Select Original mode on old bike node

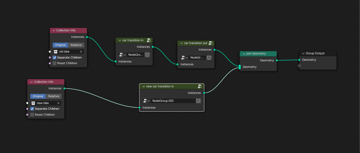pos(60,45)
